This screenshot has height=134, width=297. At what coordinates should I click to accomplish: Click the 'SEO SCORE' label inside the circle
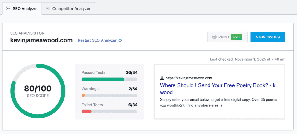[38, 96]
